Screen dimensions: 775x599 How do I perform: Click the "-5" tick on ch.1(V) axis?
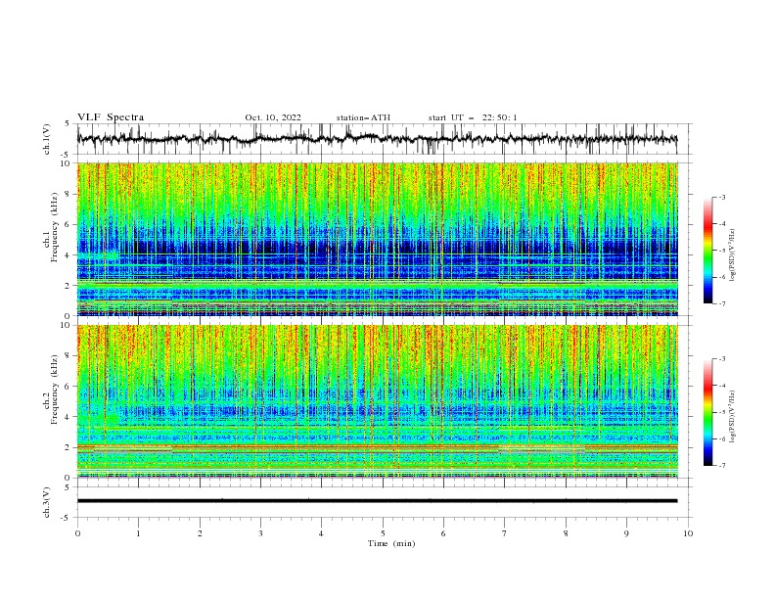[x=67, y=155]
